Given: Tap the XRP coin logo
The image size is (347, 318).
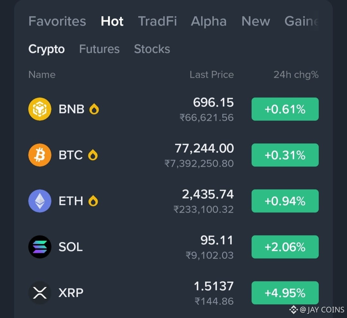Looking at the screenshot, I should 40,293.
